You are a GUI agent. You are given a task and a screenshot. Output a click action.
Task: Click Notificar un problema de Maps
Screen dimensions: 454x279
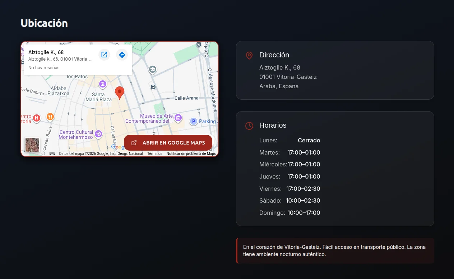[x=191, y=153]
